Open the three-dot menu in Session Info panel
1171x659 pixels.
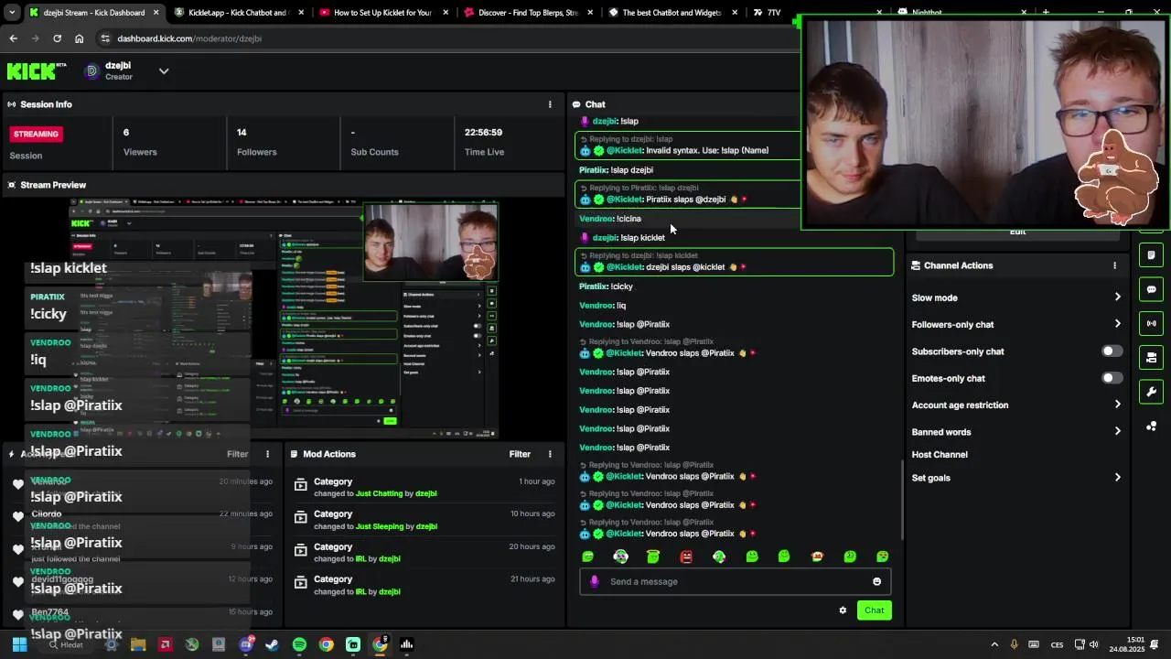click(550, 104)
